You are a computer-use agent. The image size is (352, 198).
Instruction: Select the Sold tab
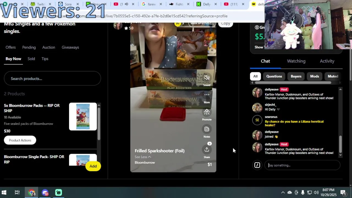click(31, 59)
